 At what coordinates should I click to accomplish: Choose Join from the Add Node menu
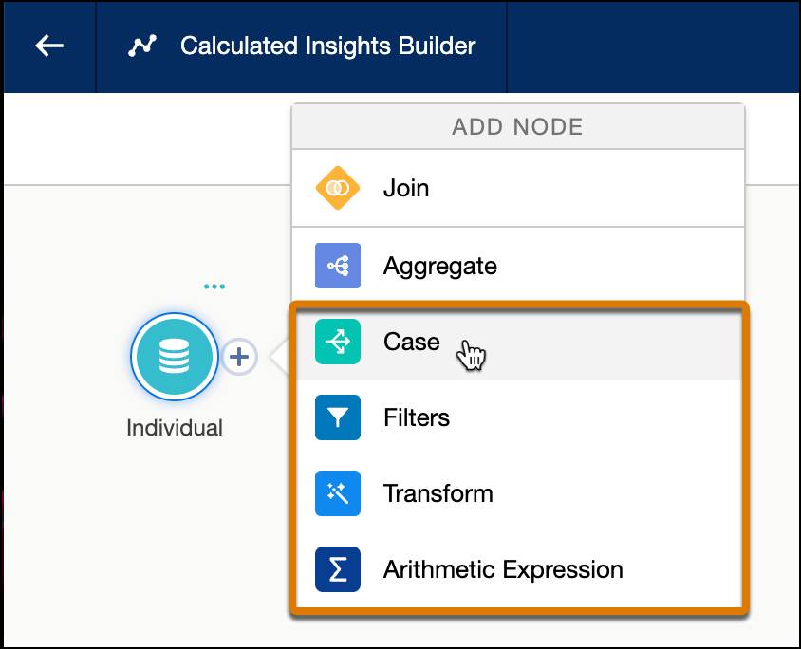(518, 188)
